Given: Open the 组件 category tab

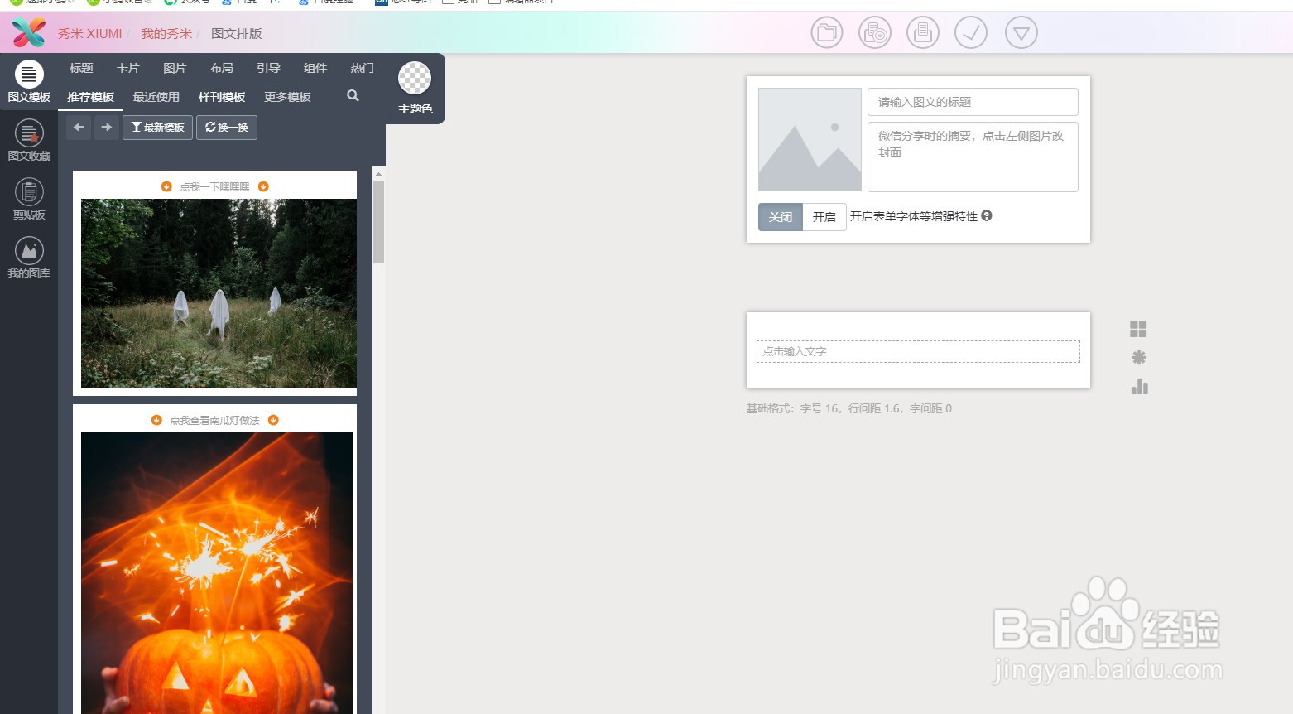Looking at the screenshot, I should point(315,68).
